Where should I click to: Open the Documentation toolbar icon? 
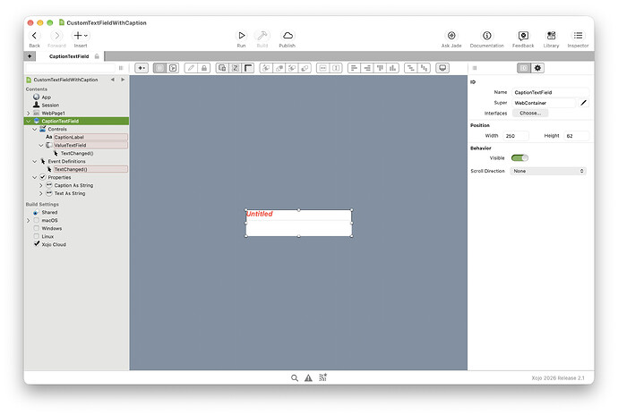click(x=486, y=36)
